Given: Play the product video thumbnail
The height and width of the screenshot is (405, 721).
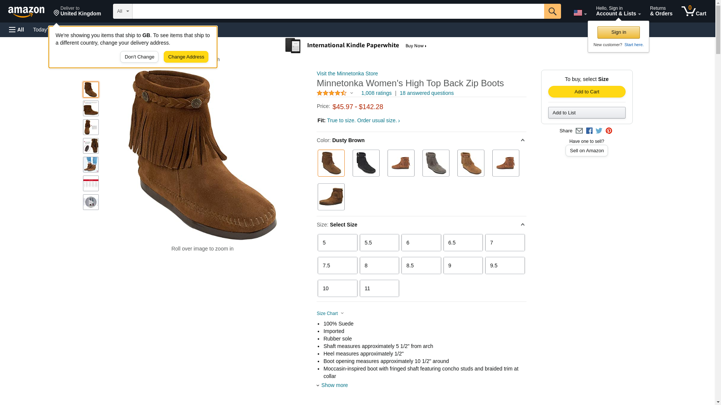Looking at the screenshot, I should click(x=91, y=202).
